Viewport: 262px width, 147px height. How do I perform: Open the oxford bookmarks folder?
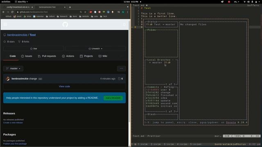pyautogui.click(x=50, y=16)
